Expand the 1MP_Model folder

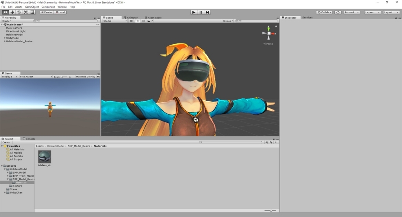click(8, 172)
